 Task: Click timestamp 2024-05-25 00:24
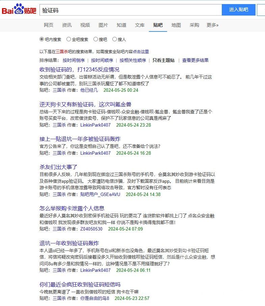(x=121, y=90)
